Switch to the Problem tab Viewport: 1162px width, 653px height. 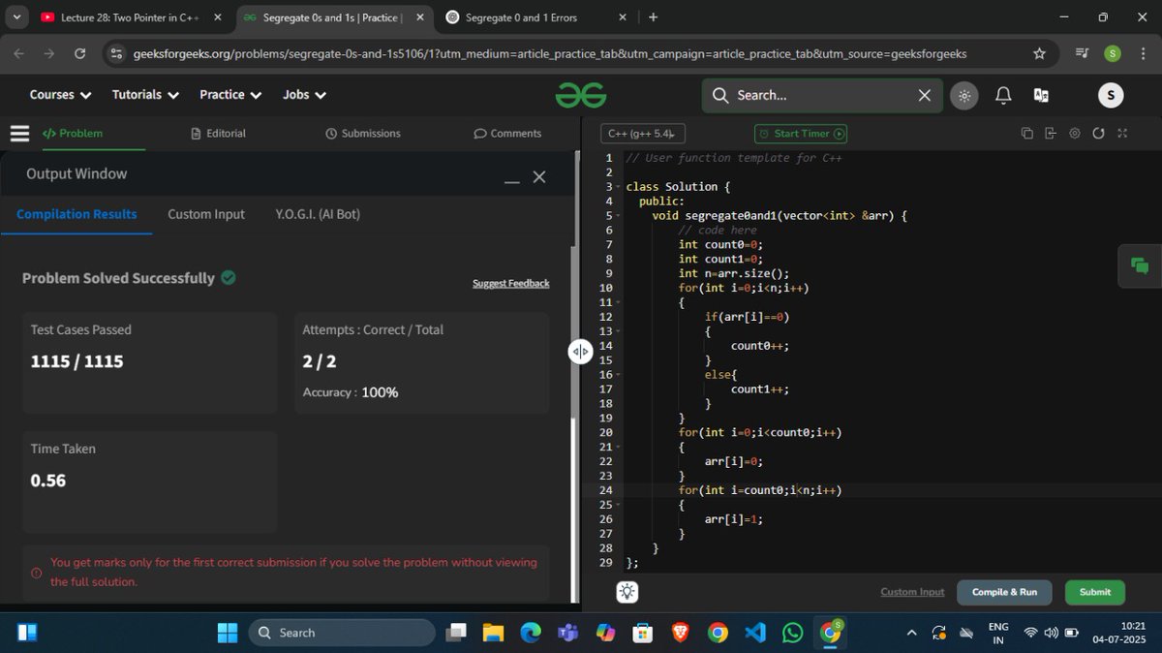point(73,134)
